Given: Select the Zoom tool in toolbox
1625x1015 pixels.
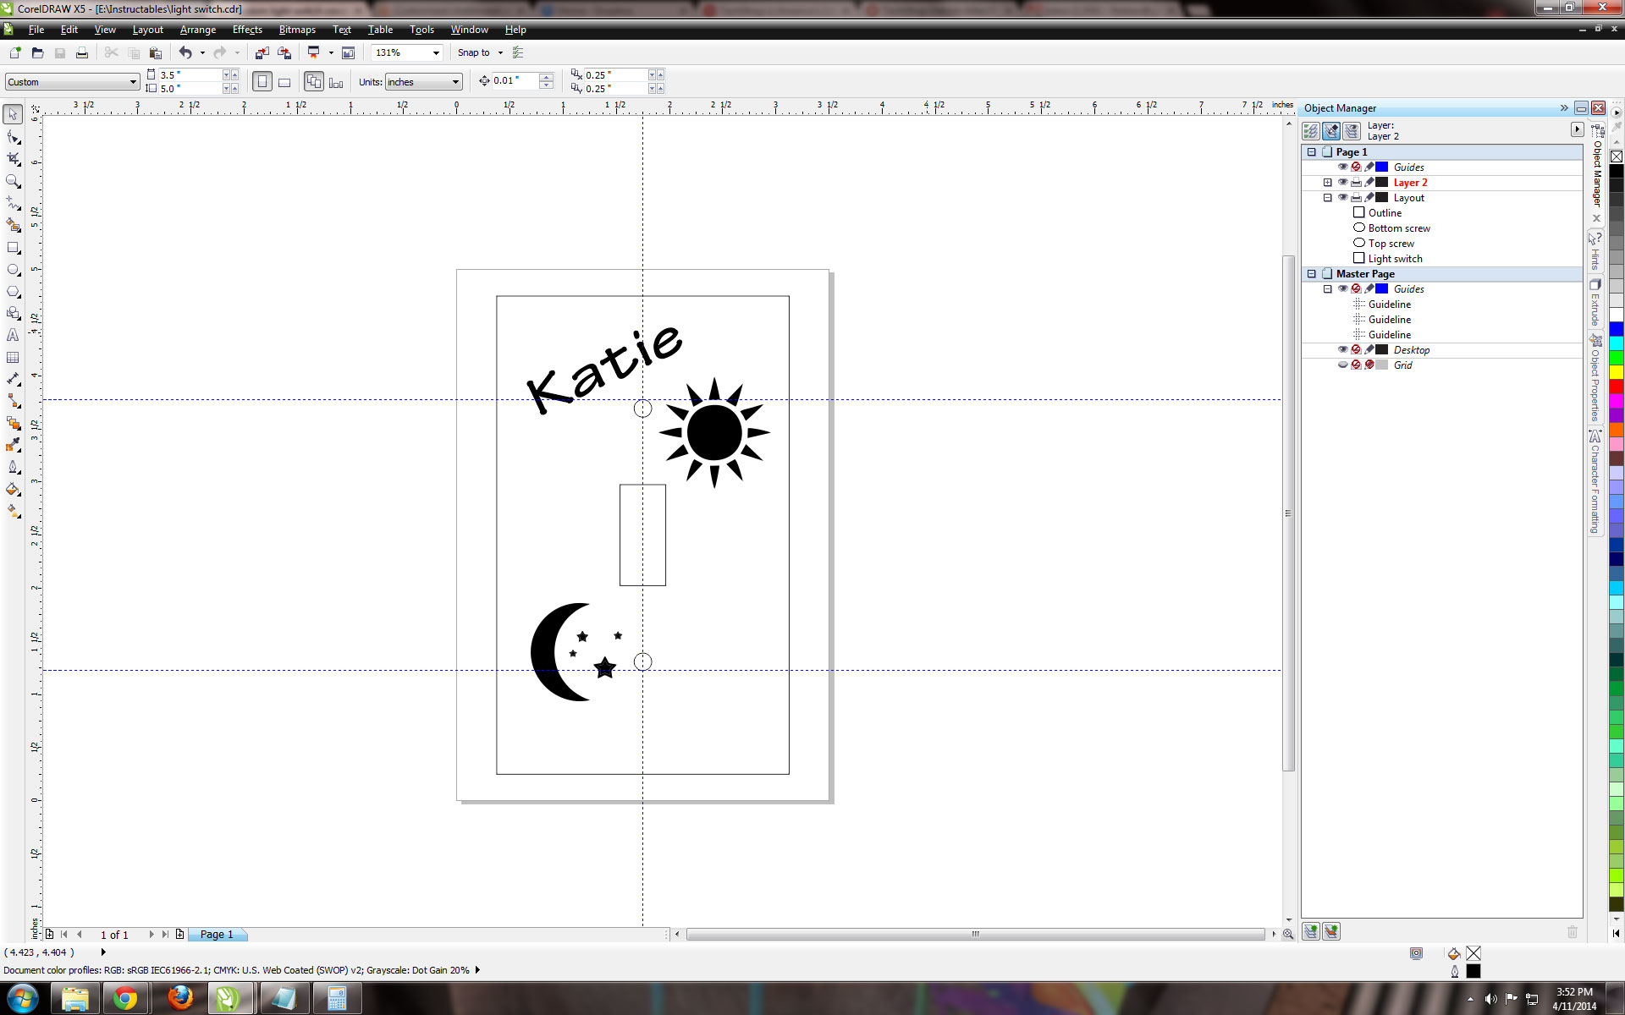Looking at the screenshot, I should [x=13, y=181].
